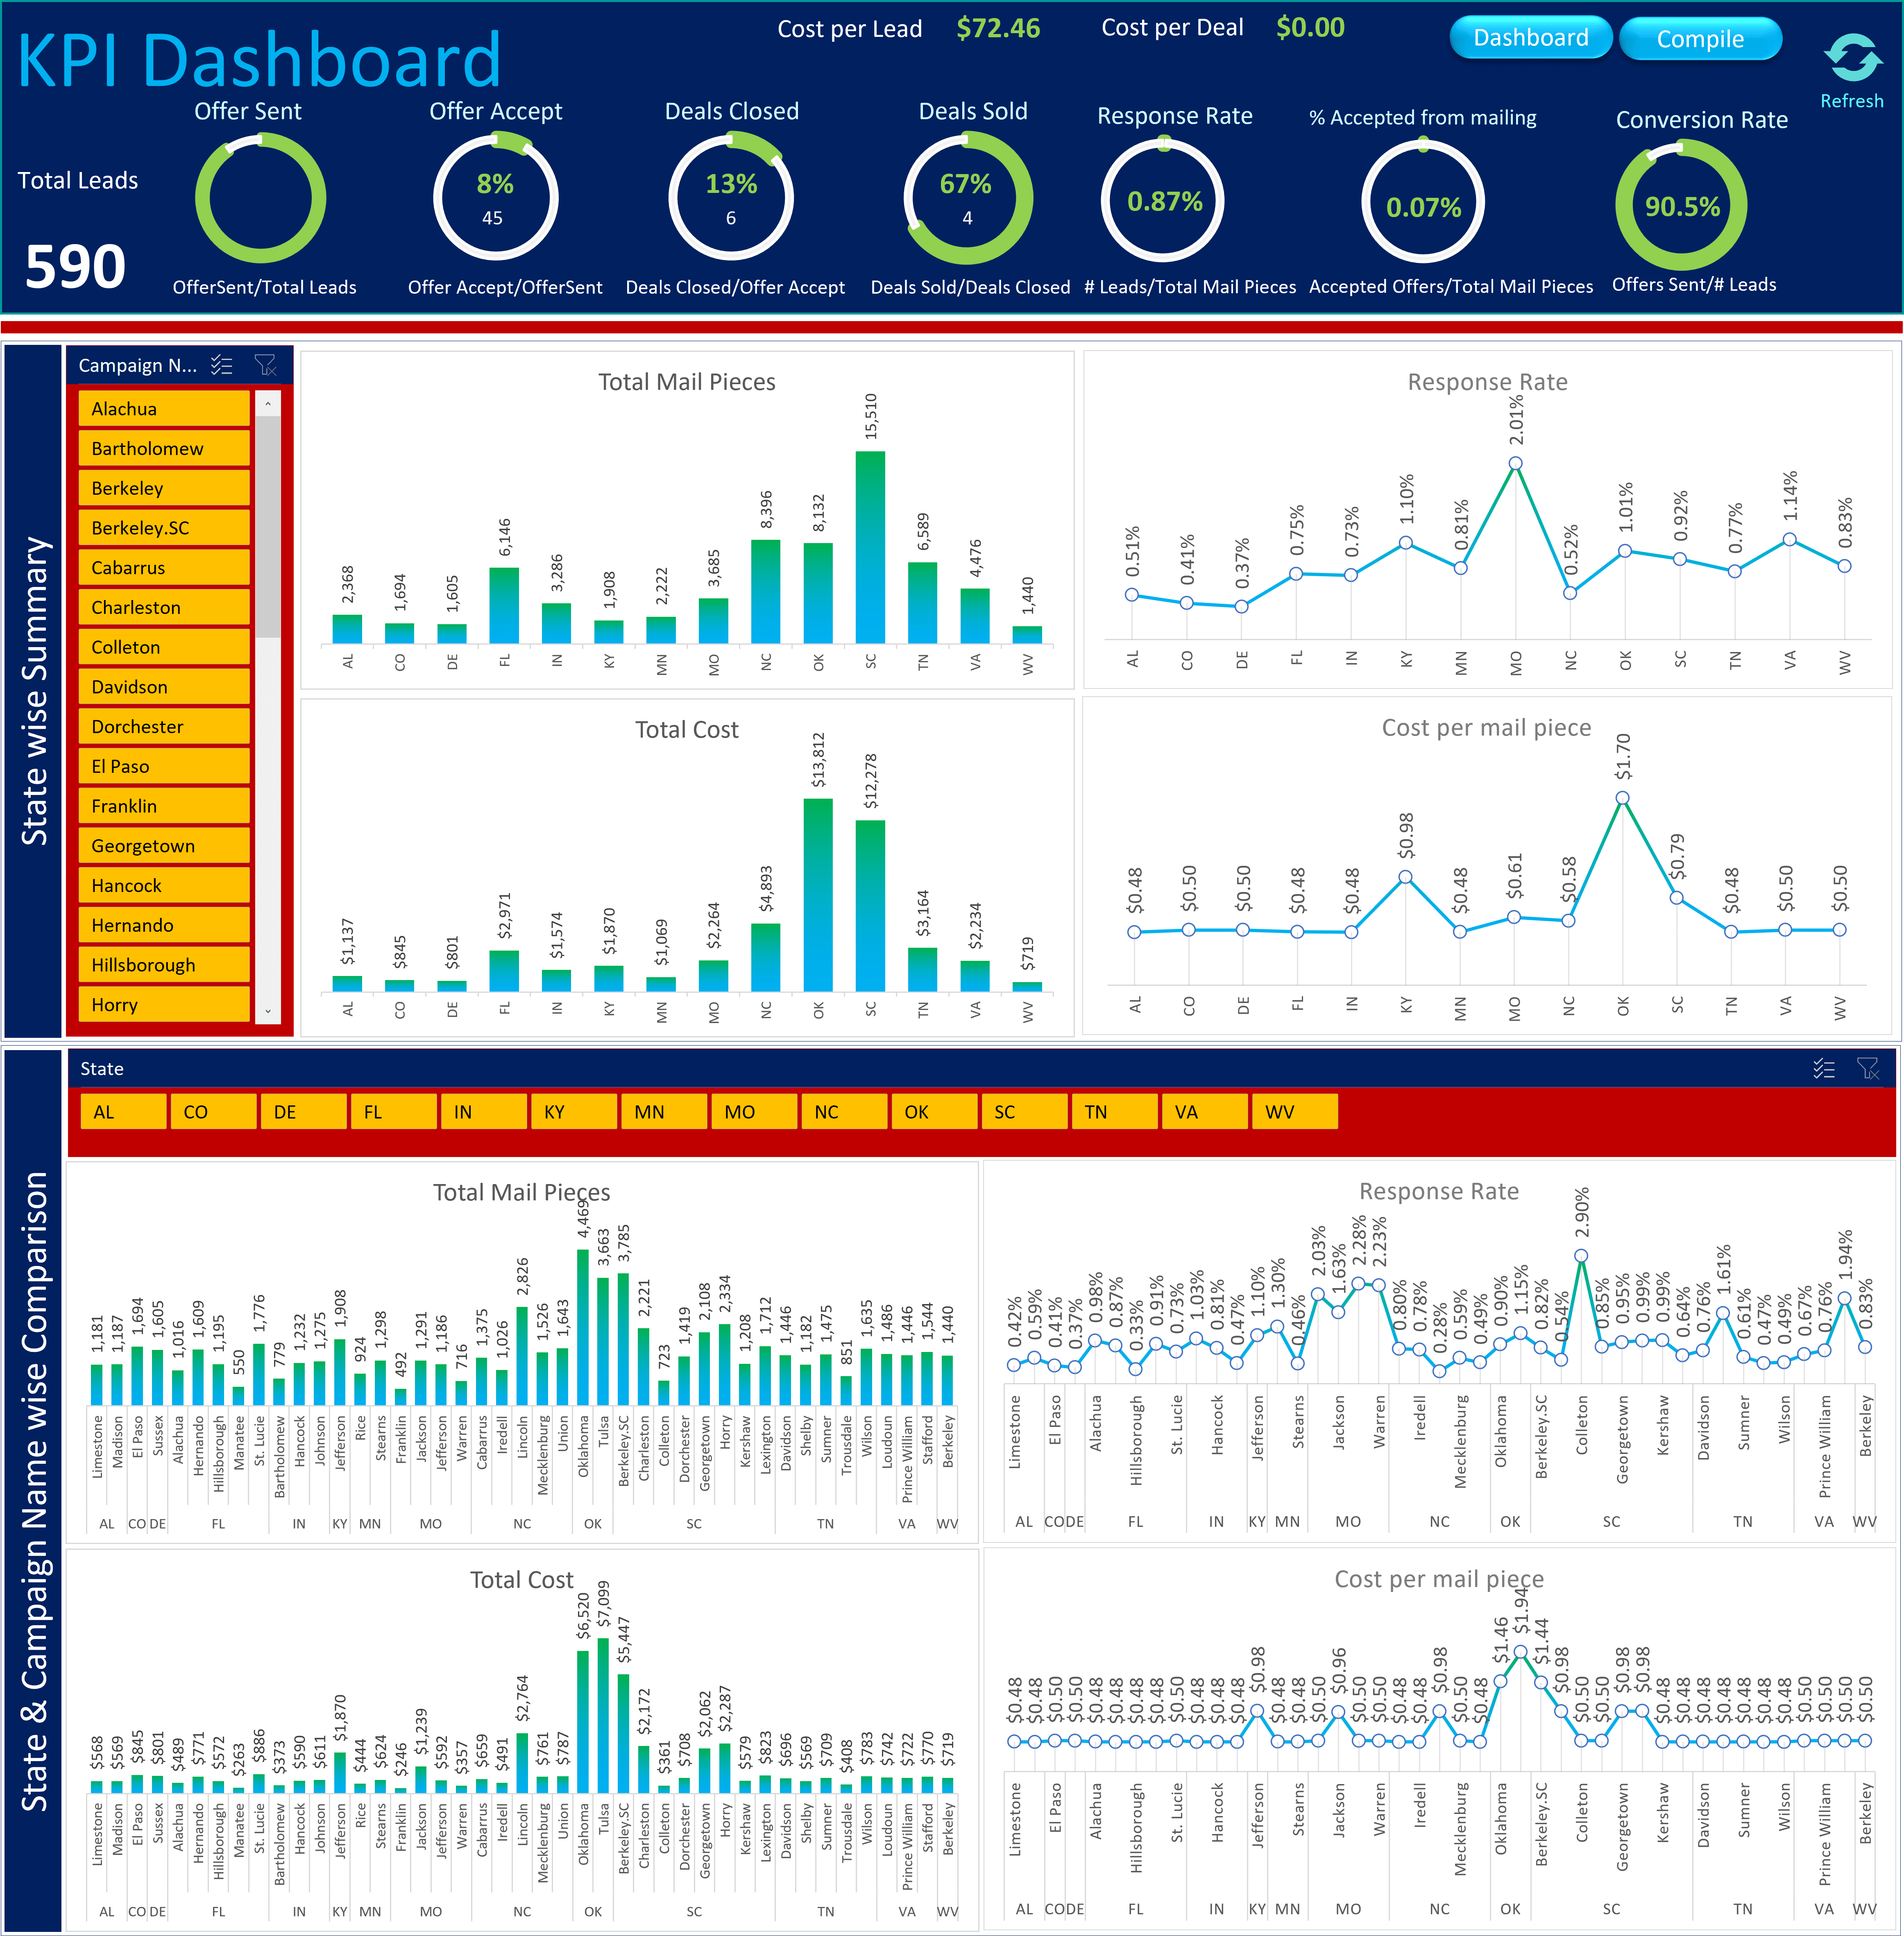
Task: Open the Dashboard button
Action: (1530, 38)
